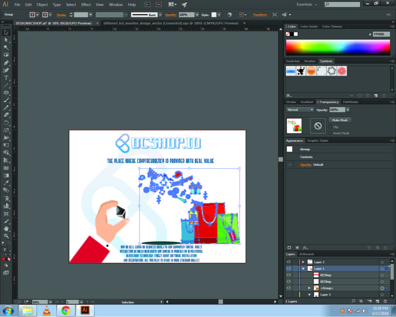This screenshot has width=396, height=317.
Task: Activate the Symbol Sprayer tool
Action: 6,198
